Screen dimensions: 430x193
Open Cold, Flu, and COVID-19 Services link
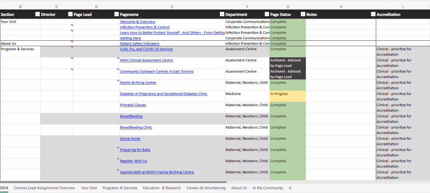(x=146, y=49)
